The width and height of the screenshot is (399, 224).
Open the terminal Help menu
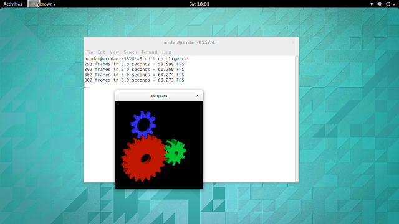point(166,52)
